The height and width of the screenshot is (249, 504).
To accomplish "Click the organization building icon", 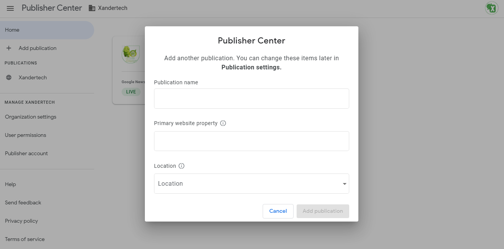I will click(92, 8).
